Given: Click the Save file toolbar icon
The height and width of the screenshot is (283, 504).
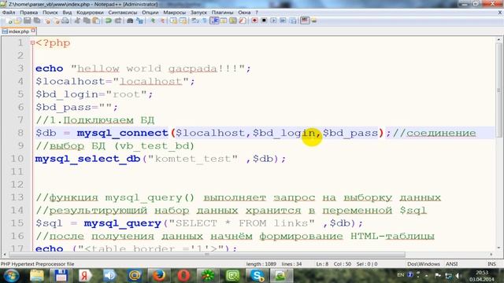Looking at the screenshot, I should tap(27, 21).
